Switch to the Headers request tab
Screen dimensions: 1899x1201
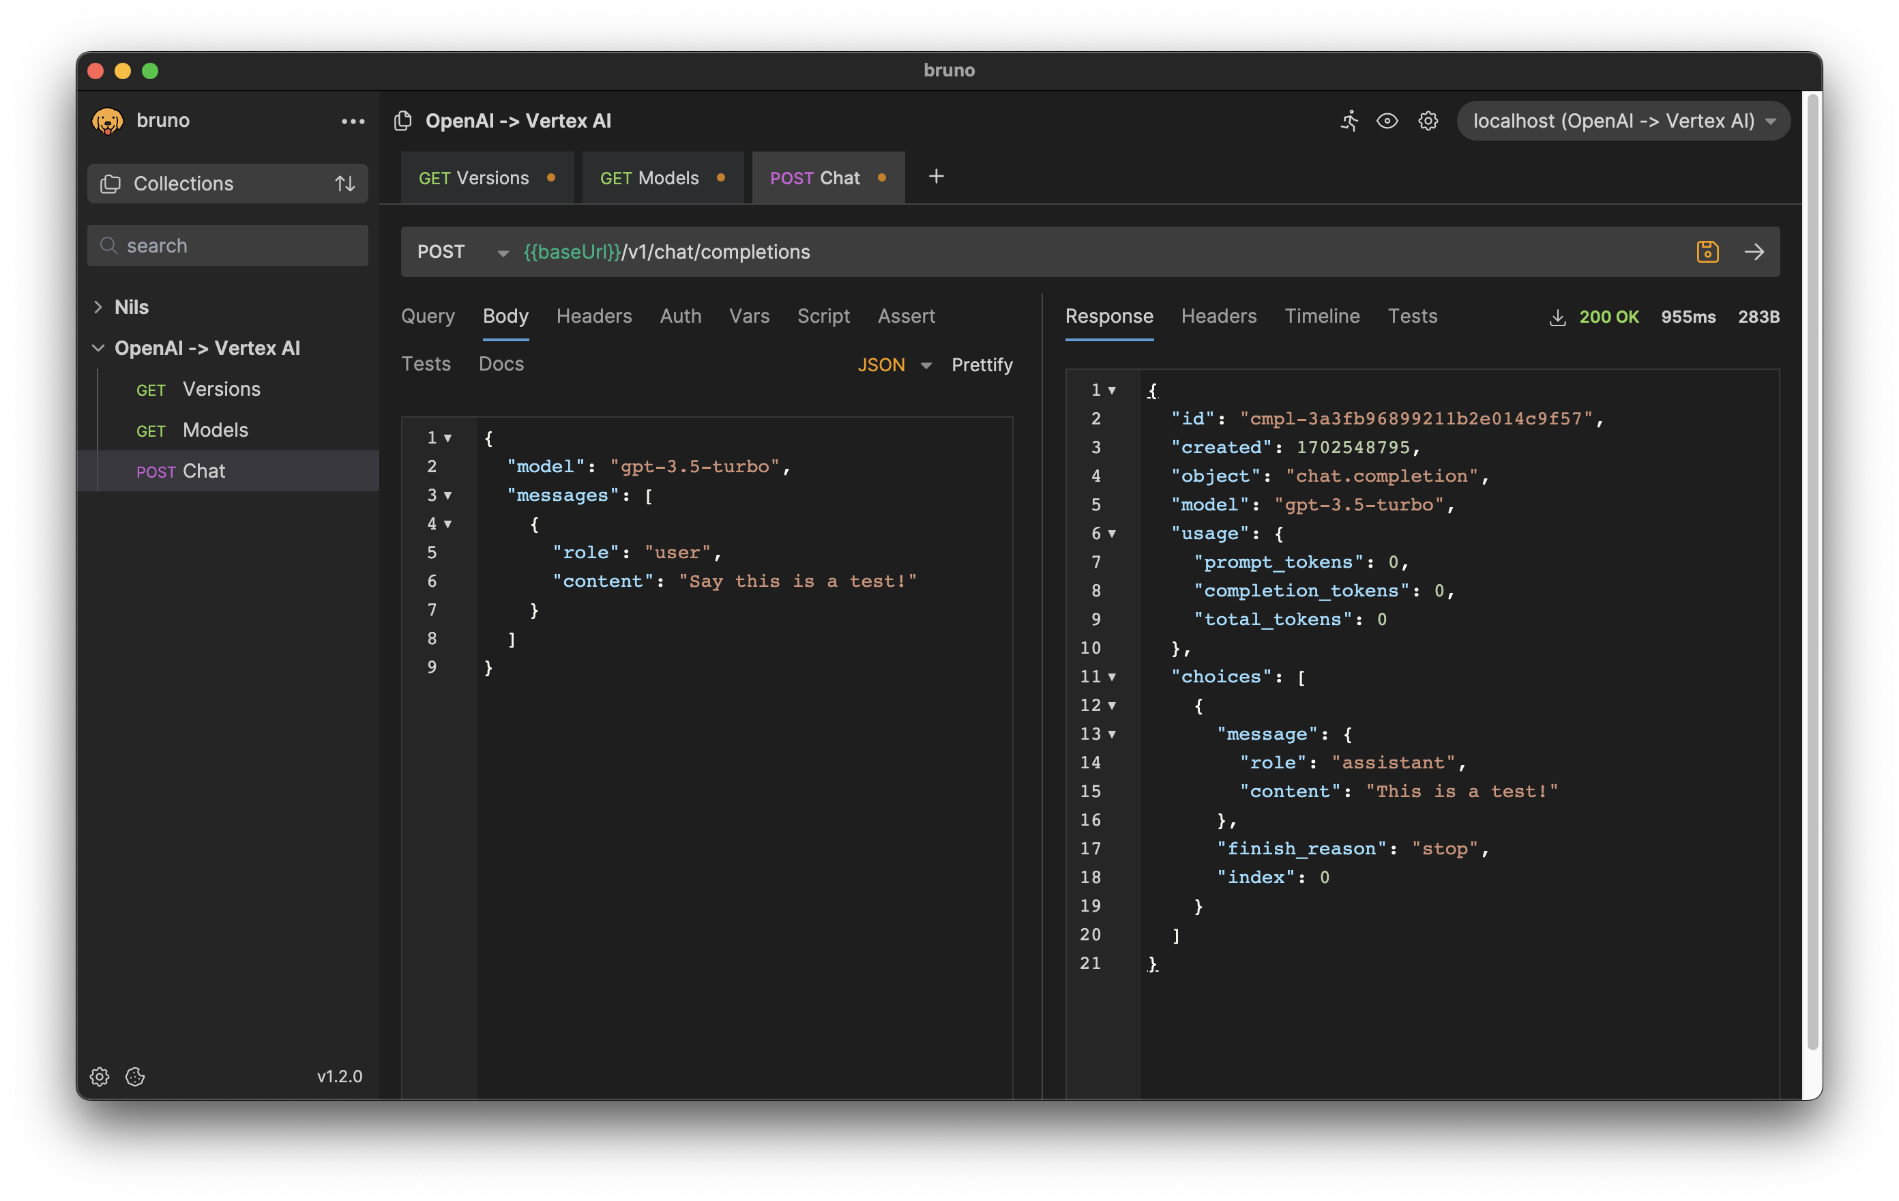pos(594,317)
